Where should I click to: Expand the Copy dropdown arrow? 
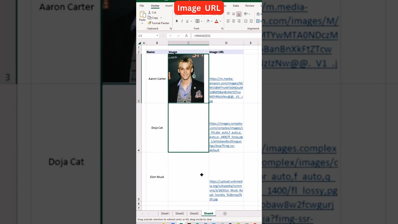click(x=161, y=18)
